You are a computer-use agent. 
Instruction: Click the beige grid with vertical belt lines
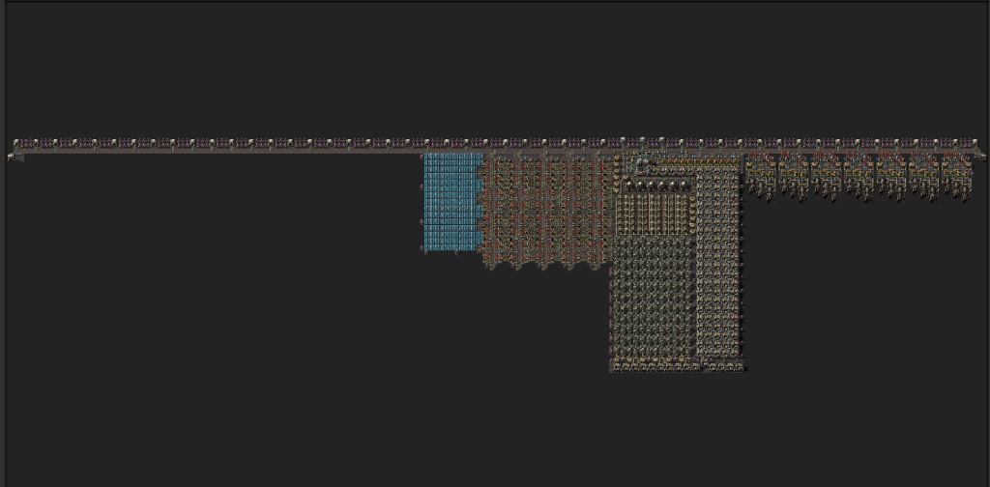tap(655, 215)
